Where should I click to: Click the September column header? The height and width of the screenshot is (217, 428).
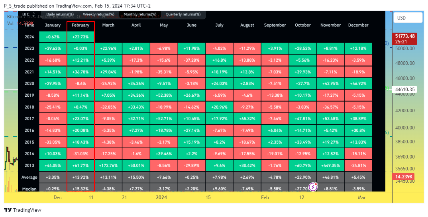(x=275, y=25)
